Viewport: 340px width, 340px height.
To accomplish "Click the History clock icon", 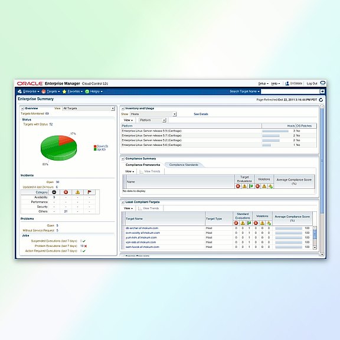I will pos(87,91).
